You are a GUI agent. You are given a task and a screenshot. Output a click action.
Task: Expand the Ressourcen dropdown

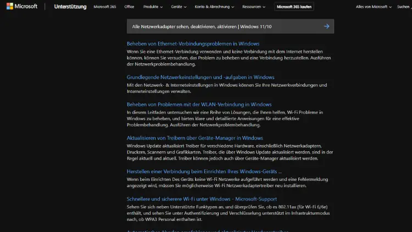tap(254, 7)
